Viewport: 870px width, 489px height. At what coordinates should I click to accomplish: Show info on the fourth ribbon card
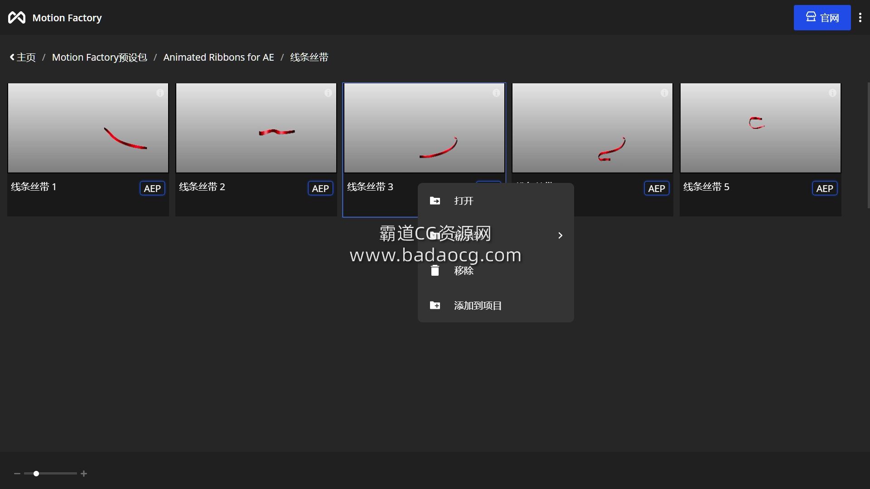[x=664, y=93]
